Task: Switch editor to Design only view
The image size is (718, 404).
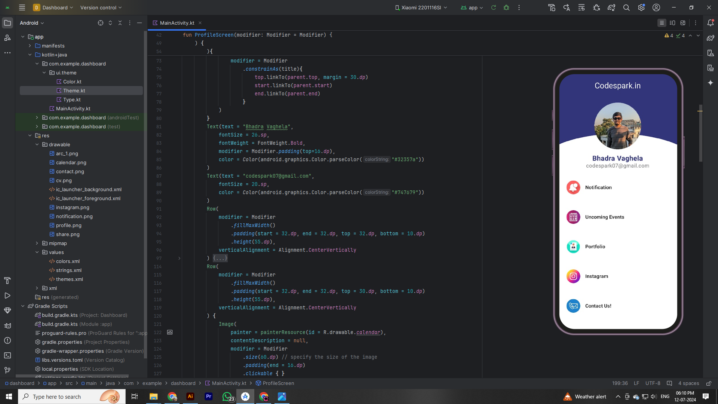Action: 683,23
